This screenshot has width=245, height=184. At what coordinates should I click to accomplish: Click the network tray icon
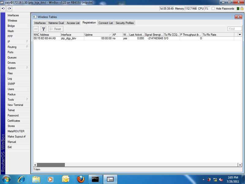click(x=215, y=180)
